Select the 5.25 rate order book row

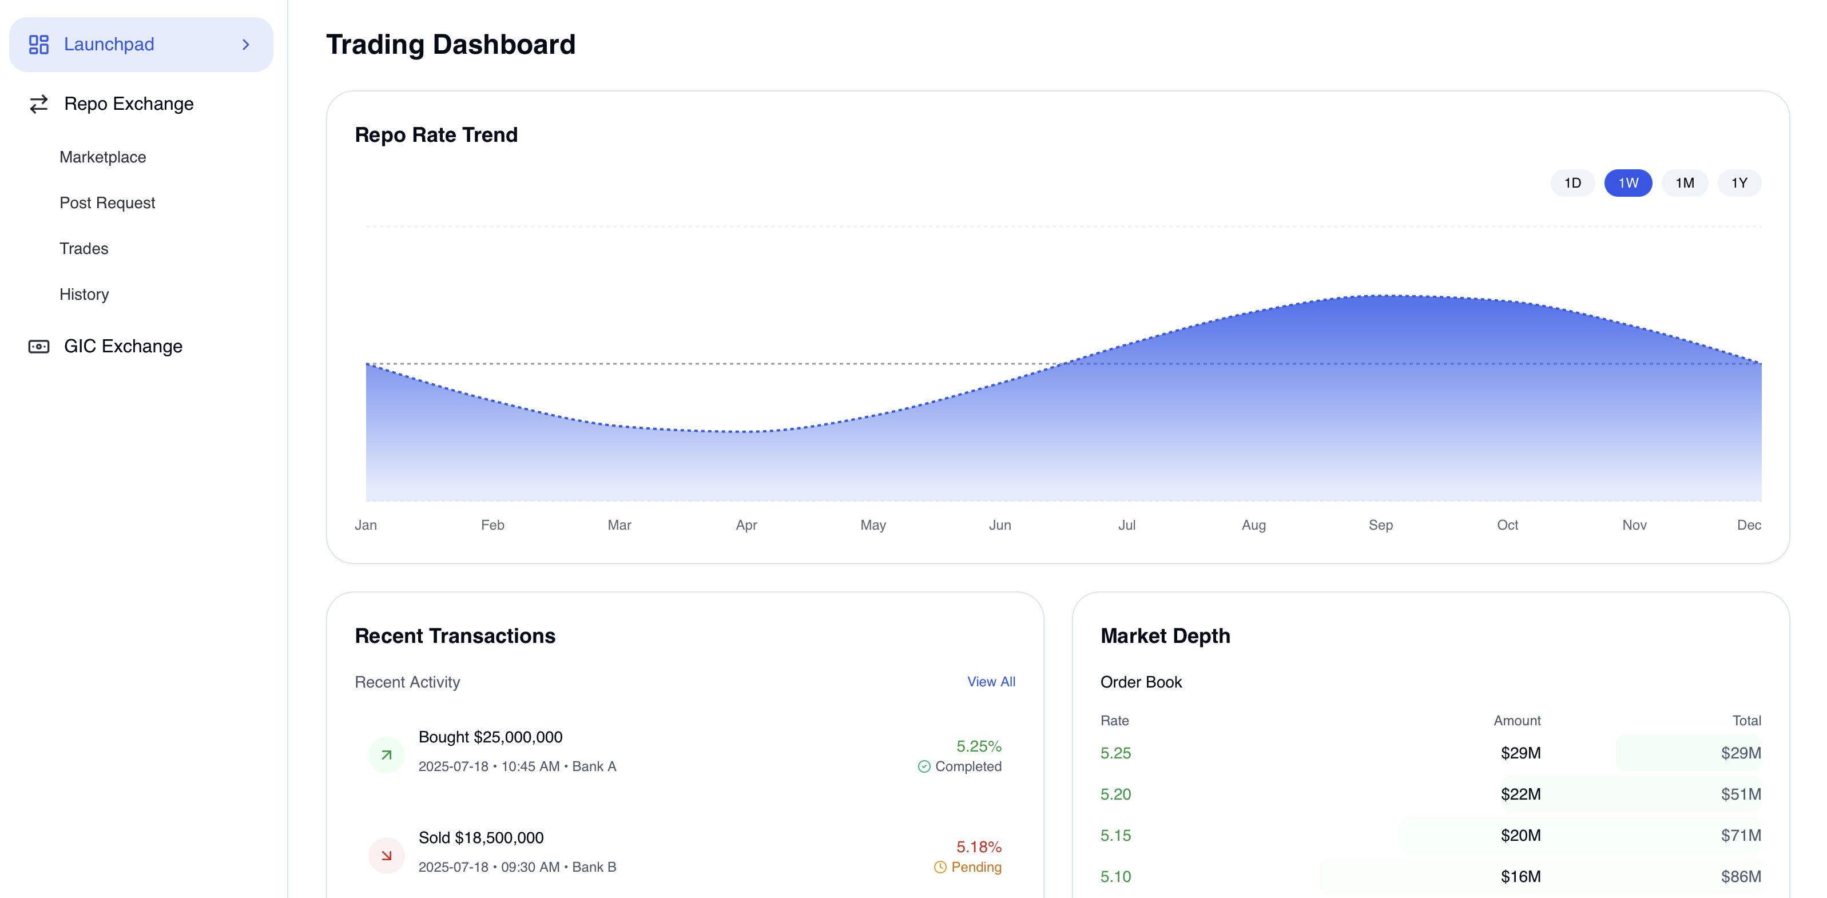(x=1431, y=753)
